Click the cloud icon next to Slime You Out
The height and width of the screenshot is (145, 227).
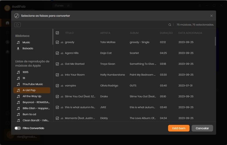[62, 97]
